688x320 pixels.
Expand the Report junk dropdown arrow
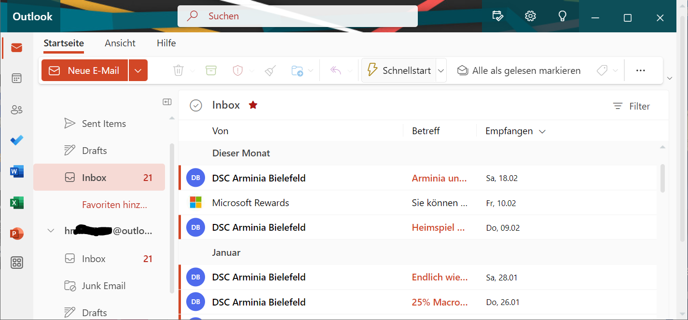251,71
